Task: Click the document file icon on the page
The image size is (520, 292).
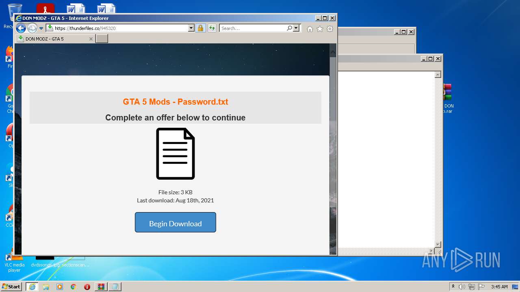Action: 175,154
